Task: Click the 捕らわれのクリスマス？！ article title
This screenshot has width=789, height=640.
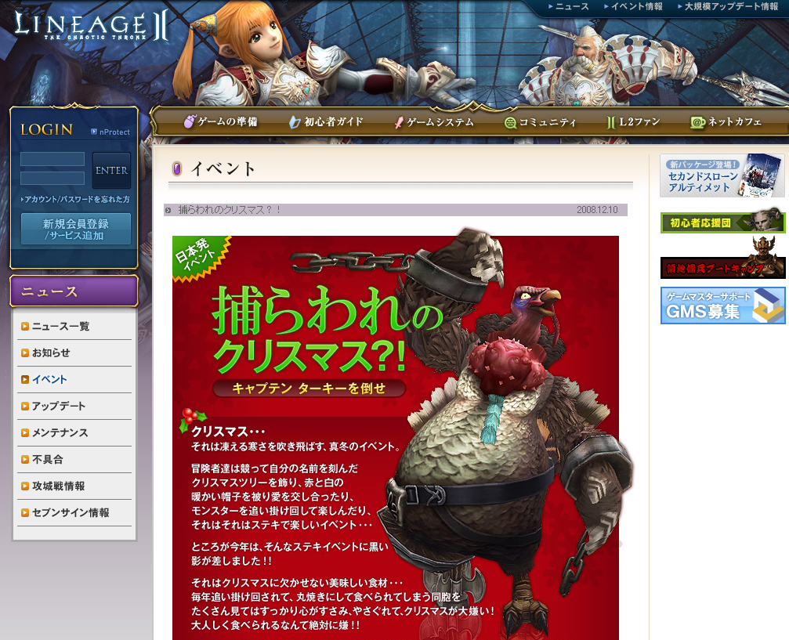Action: click(x=230, y=210)
